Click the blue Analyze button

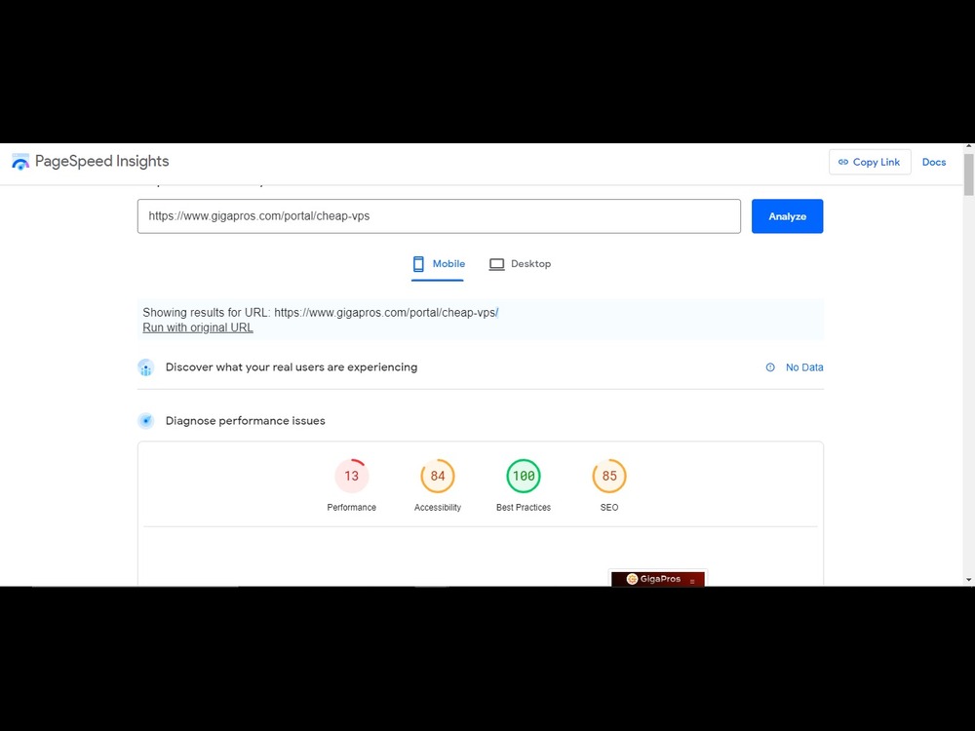[787, 216]
